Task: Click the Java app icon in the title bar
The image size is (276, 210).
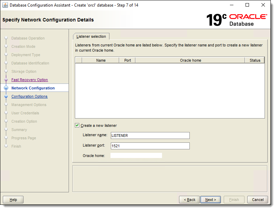Action: (5, 5)
